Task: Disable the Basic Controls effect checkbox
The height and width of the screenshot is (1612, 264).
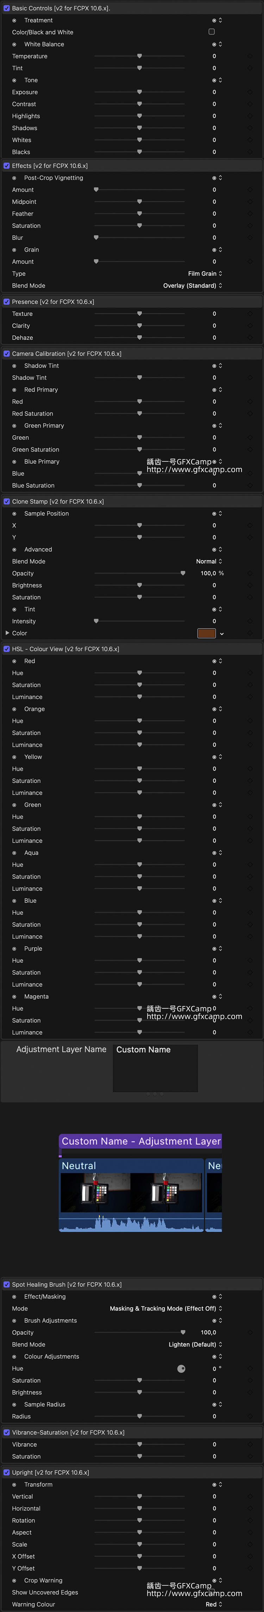Action: 7,8
